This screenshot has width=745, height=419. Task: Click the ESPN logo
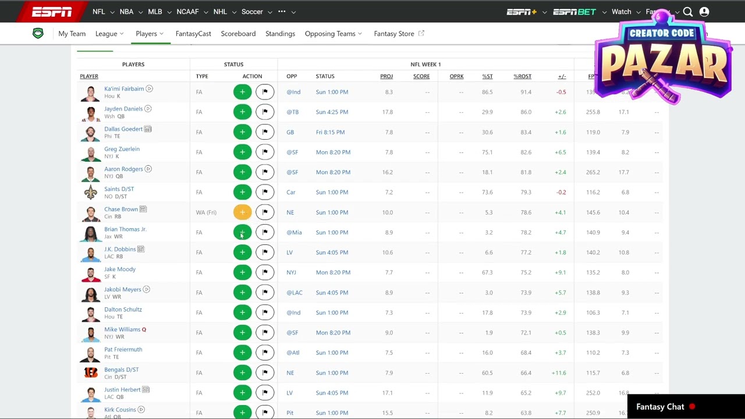[x=52, y=12]
